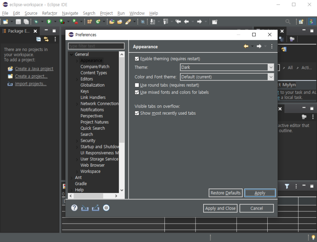Open the Refactor menu

click(x=50, y=13)
